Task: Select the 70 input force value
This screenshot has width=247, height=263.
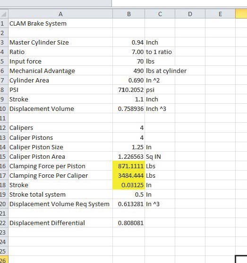Action: click(x=128, y=61)
